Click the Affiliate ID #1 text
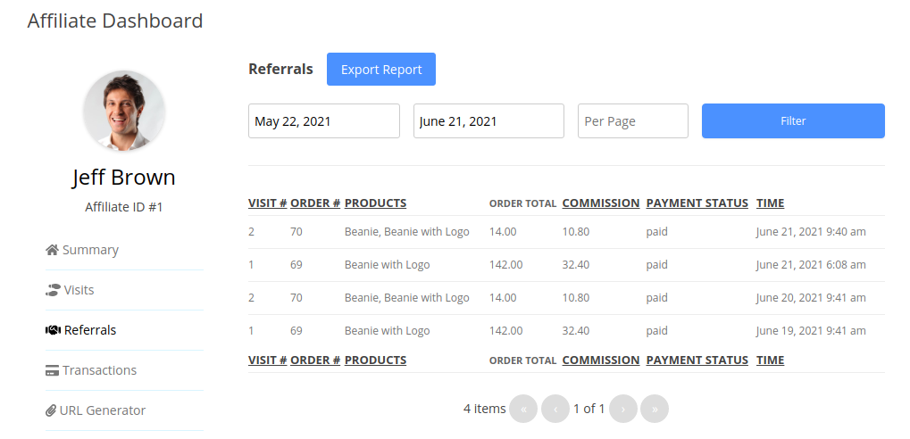 point(123,207)
